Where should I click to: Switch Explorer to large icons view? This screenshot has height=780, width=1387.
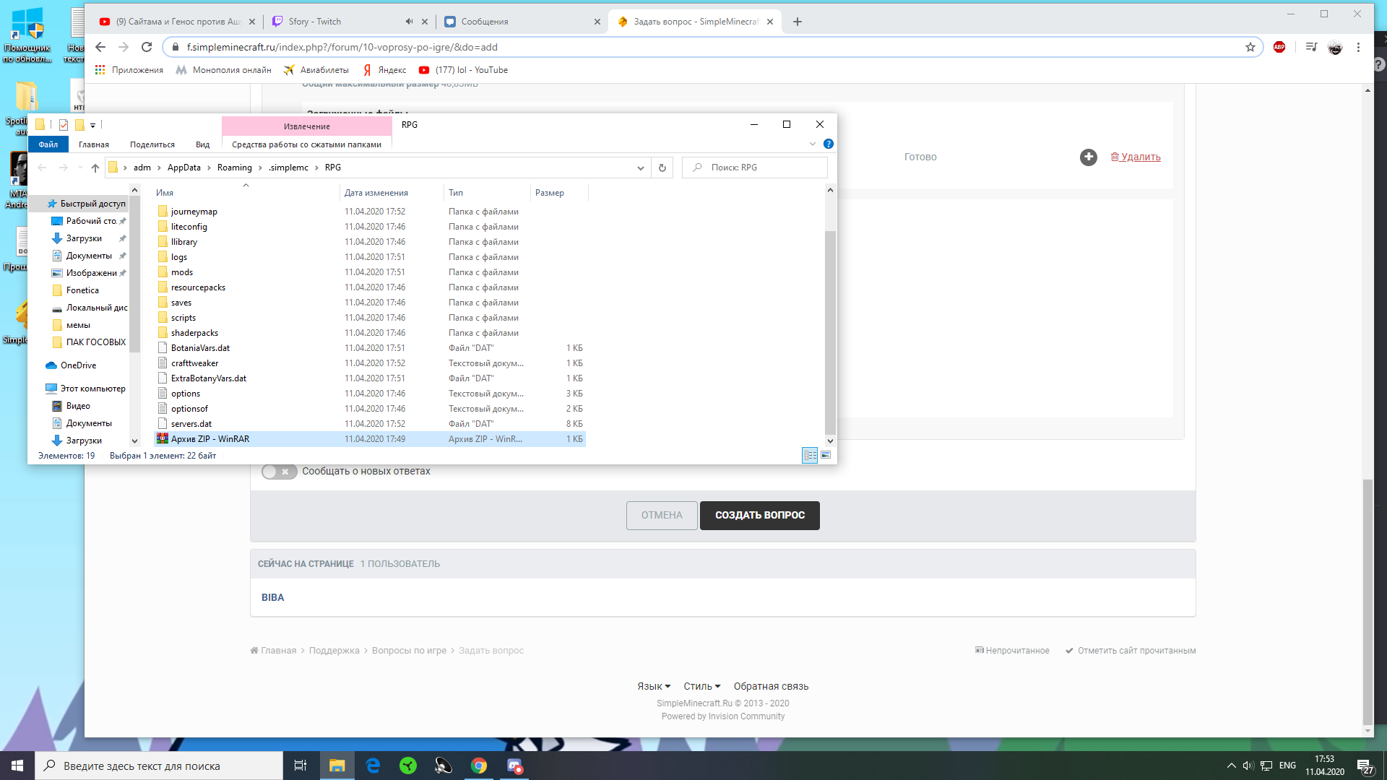[x=826, y=455]
